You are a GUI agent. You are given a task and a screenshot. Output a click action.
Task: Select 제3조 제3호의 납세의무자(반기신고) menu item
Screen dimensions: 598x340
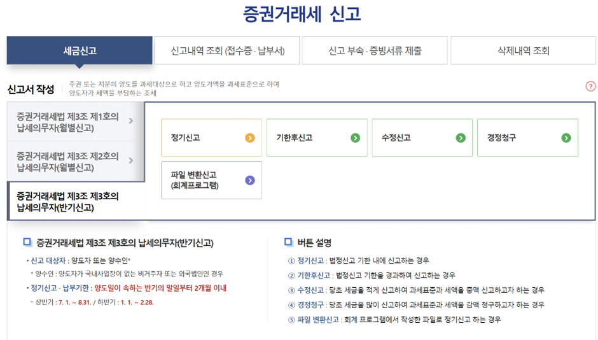point(76,201)
